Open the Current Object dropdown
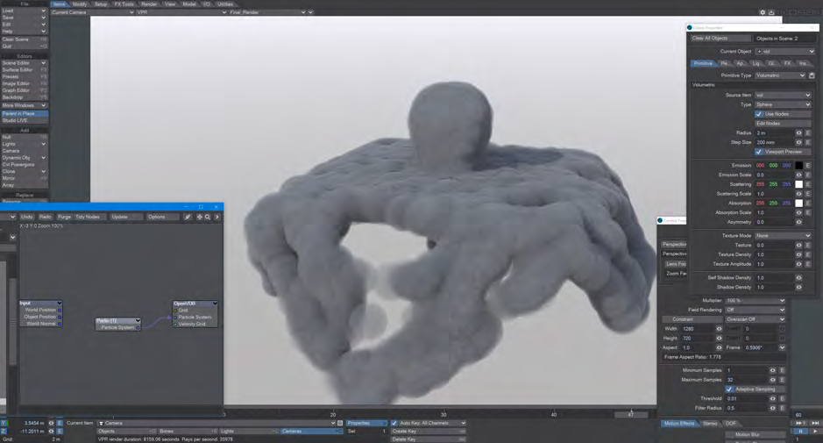The image size is (823, 443). 784,52
